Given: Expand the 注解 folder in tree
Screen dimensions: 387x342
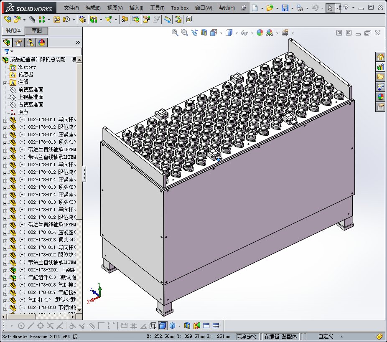Looking at the screenshot, I should [5, 84].
